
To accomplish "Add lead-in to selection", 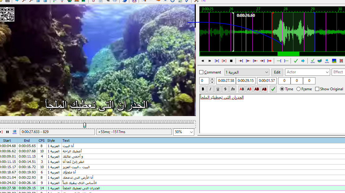I will (x=279, y=61).
